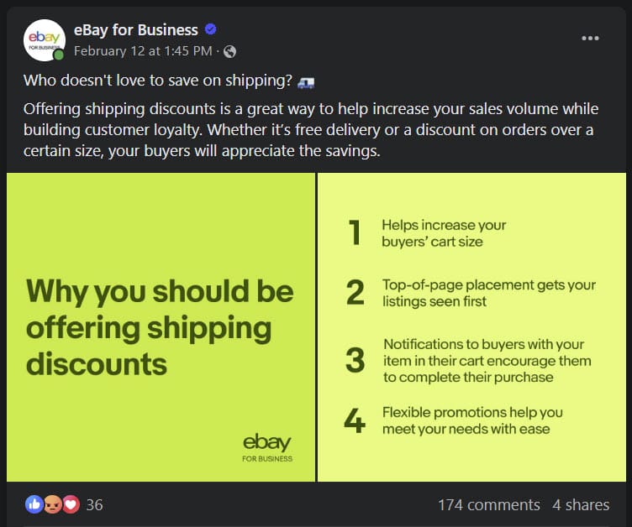The image size is (632, 527).
Task: Open the 174 comments link
Action: click(488, 504)
